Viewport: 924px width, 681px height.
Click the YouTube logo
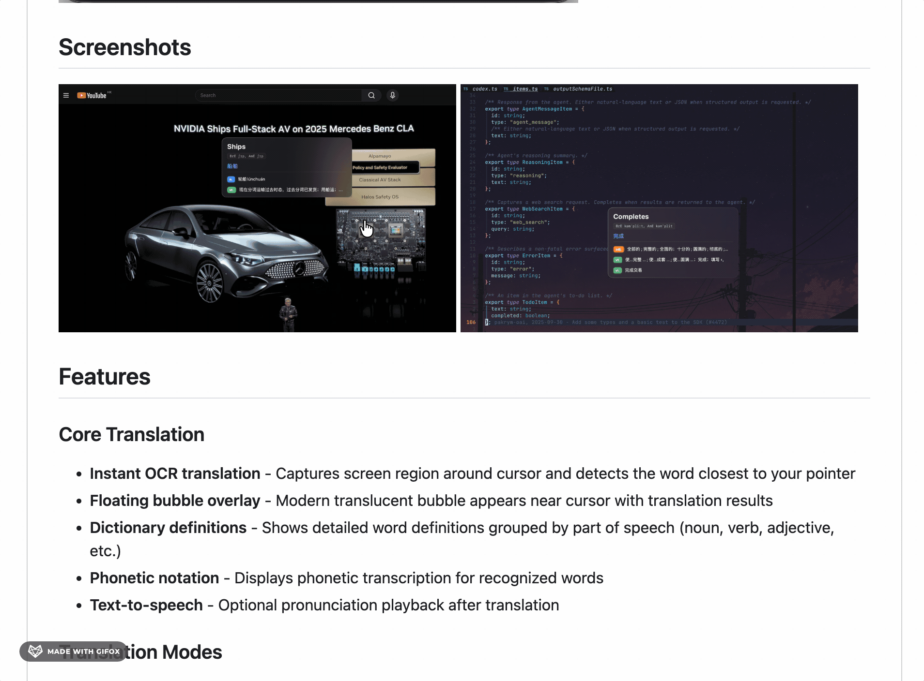point(92,96)
